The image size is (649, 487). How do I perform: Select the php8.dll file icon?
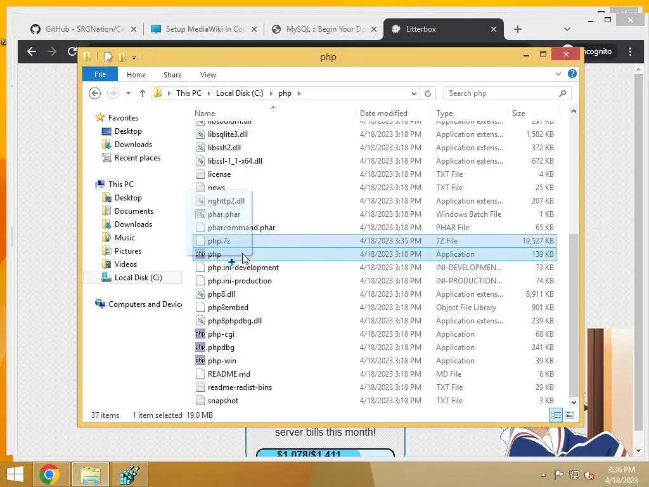(x=200, y=294)
